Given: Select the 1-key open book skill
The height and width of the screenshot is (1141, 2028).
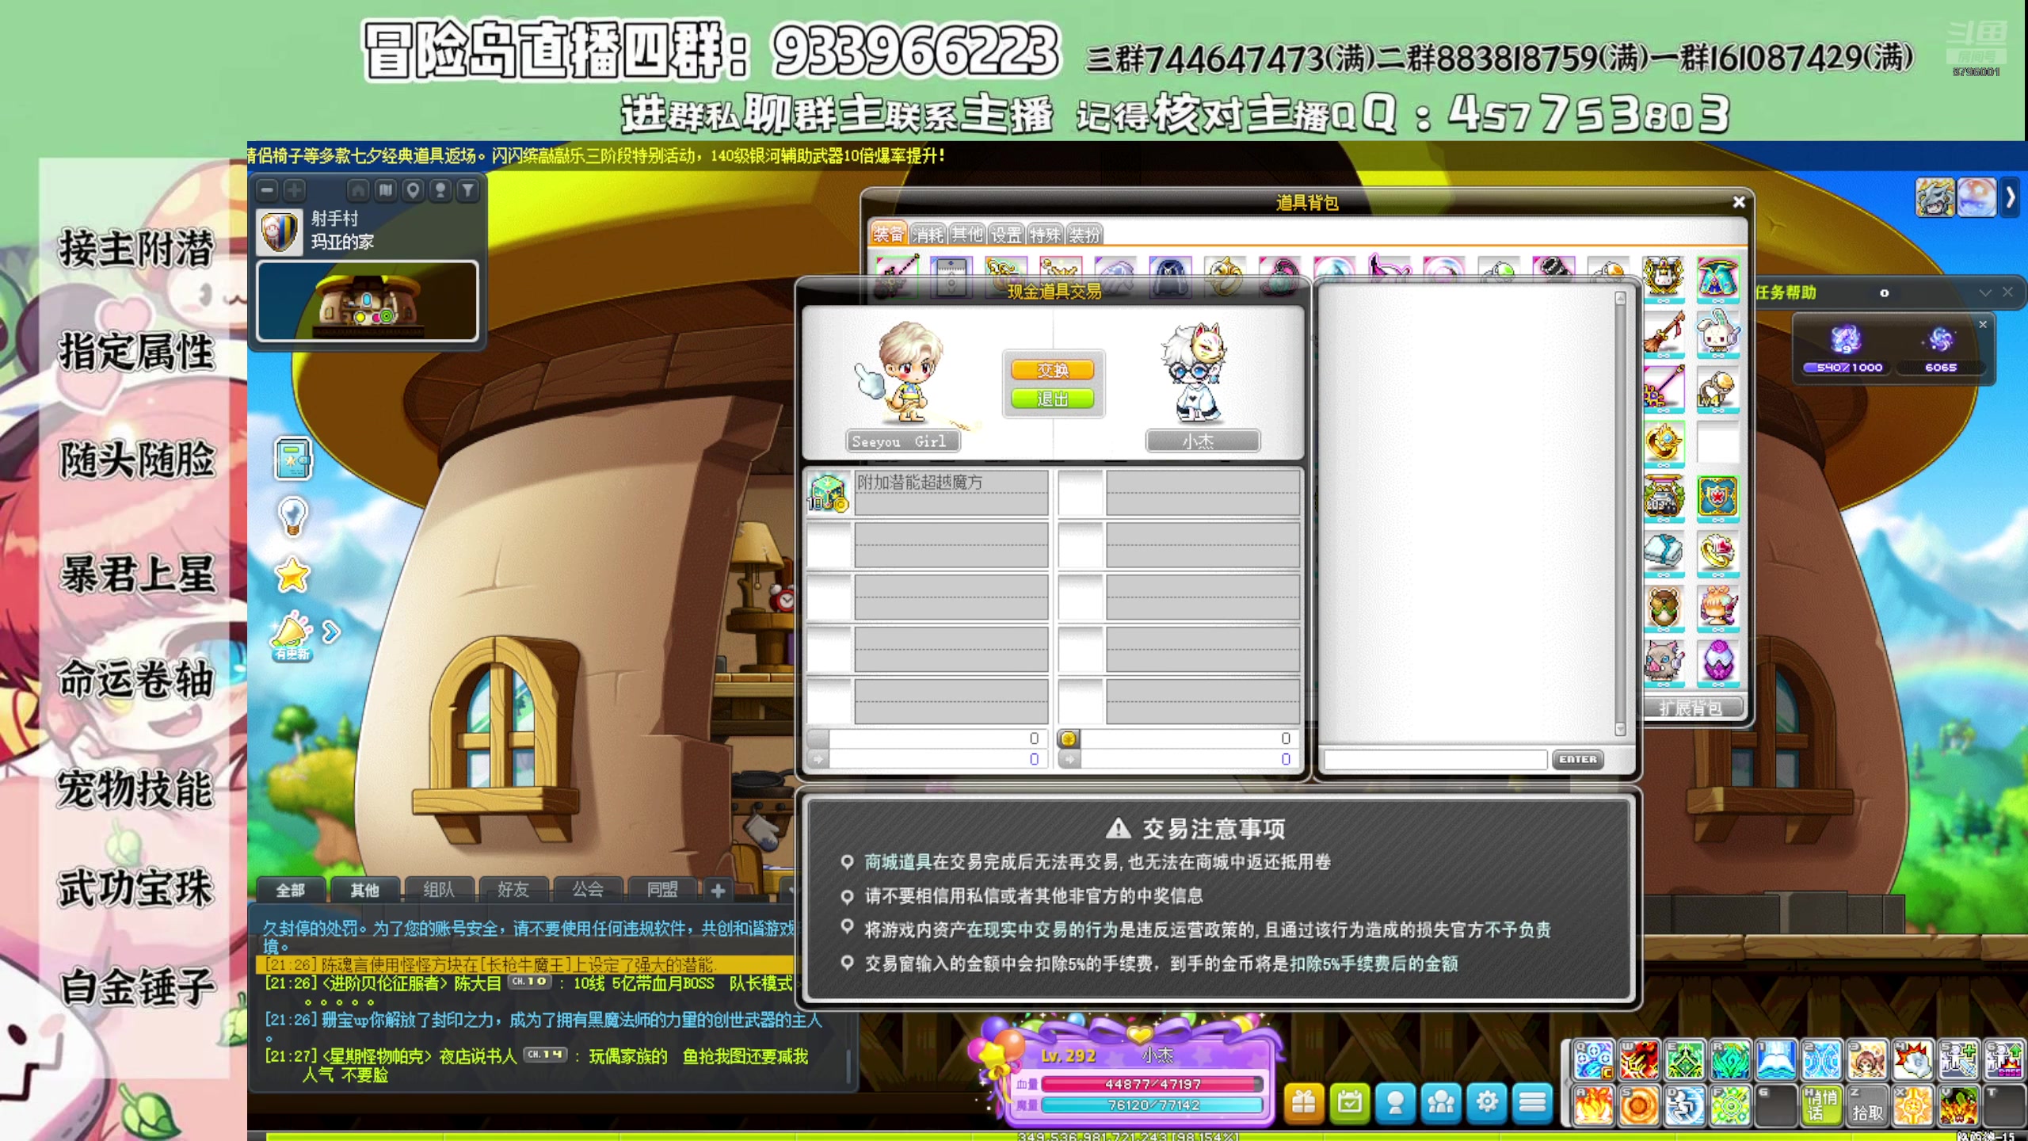Looking at the screenshot, I should (1777, 1061).
